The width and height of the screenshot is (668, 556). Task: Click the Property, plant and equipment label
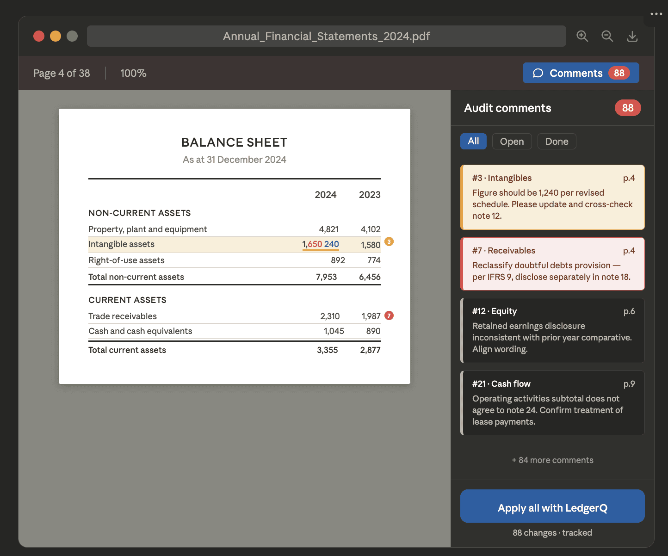coord(148,229)
